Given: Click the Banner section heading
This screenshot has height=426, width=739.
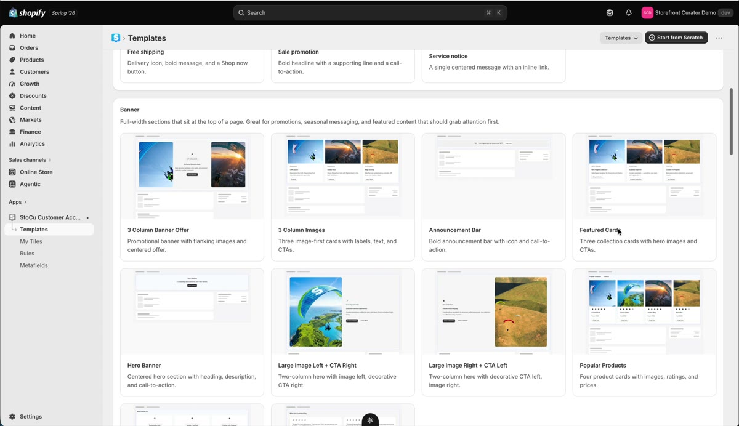Looking at the screenshot, I should pos(130,110).
